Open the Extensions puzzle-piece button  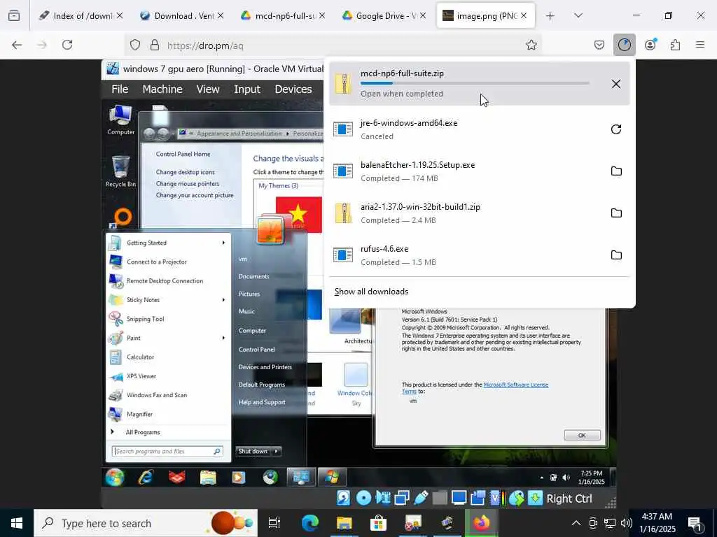(675, 45)
